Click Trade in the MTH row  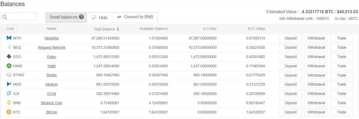342,38
